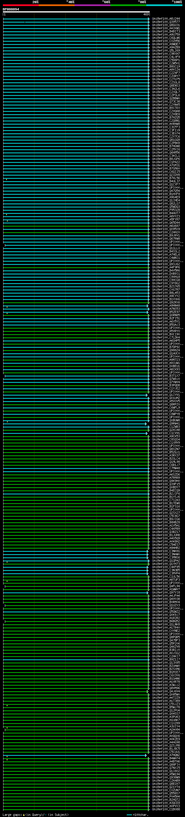Select the UniRef100_C2URY7 label
This screenshot has height=817, width=185.
tap(166, 76)
